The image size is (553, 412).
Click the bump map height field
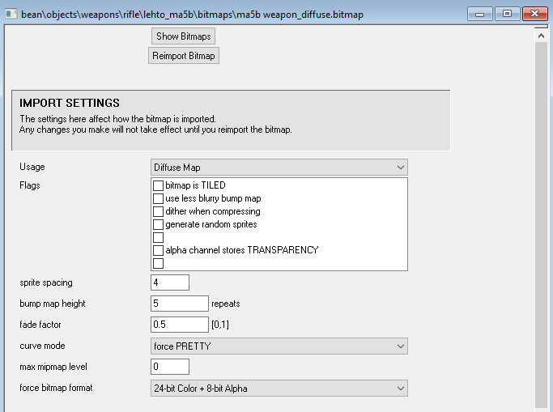[180, 304]
